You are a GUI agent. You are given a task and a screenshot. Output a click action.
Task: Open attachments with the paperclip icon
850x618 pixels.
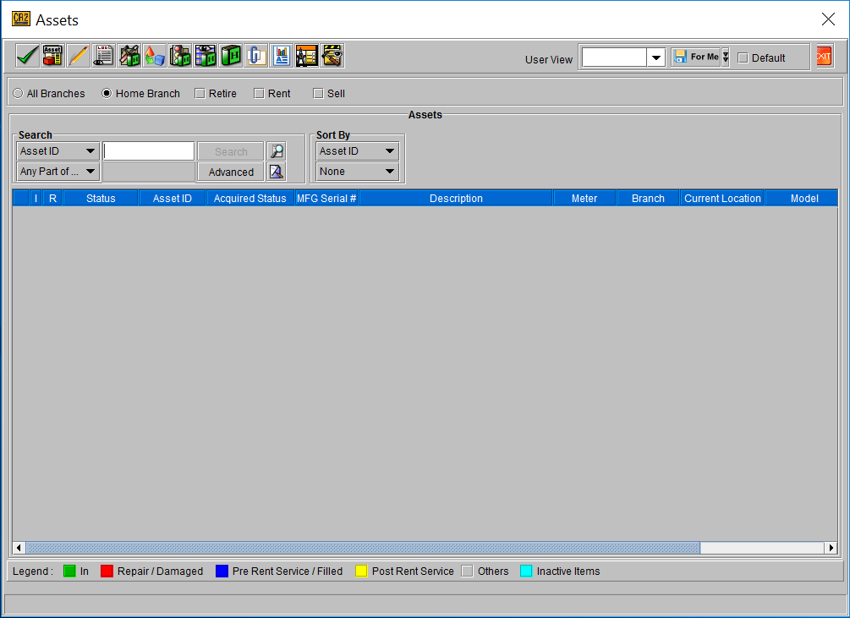pos(256,56)
